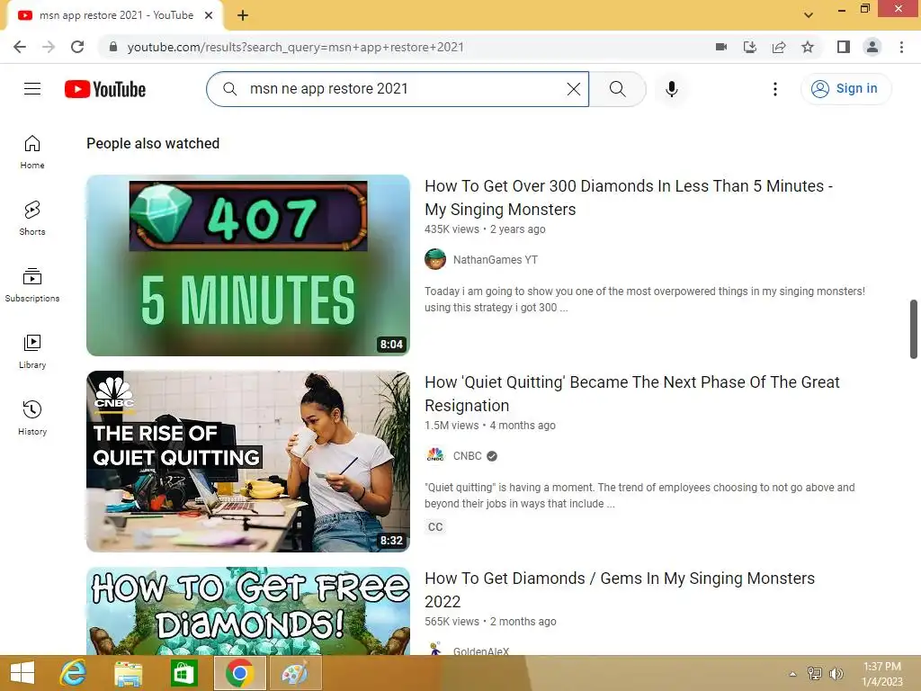
Task: Open the network tray icon
Action: tap(815, 673)
